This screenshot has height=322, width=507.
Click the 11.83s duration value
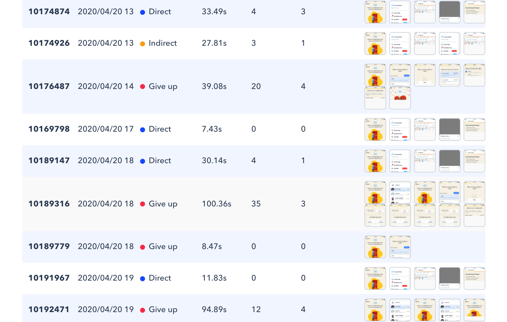point(214,278)
